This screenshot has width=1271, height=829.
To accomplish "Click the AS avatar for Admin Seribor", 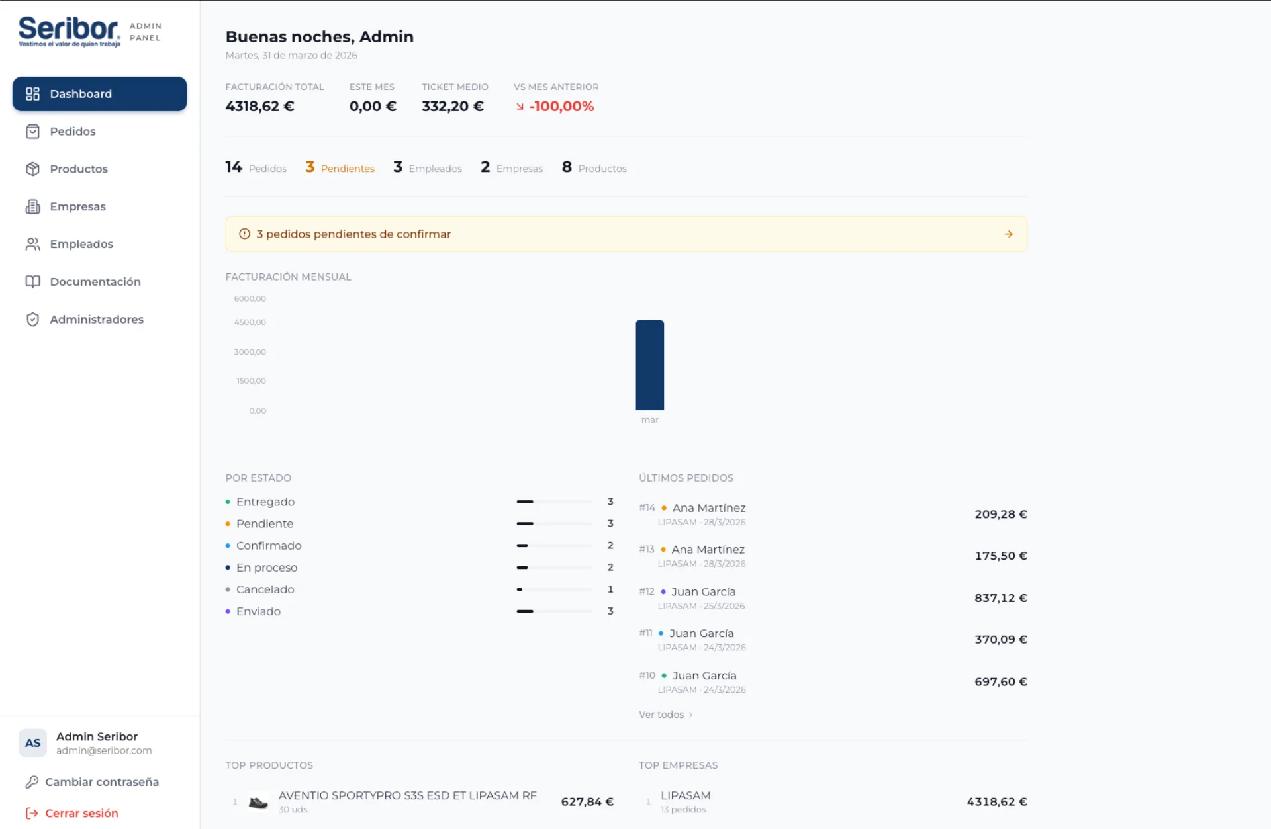I will pyautogui.click(x=32, y=743).
